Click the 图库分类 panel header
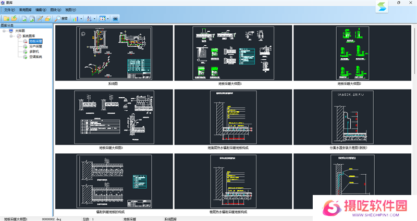Screen dimensions: 417x221 27,25
